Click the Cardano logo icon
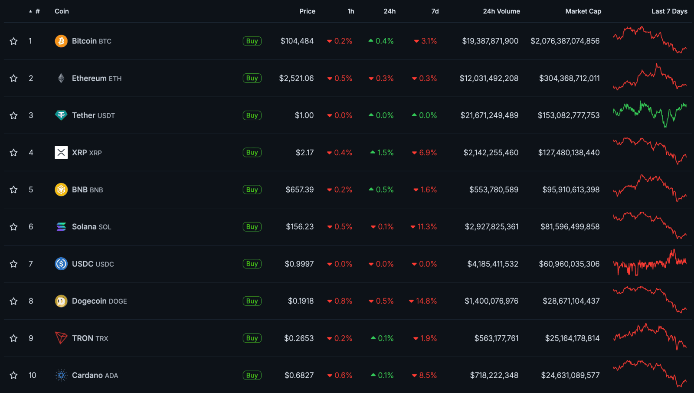Screen dimensions: 694x393 [61, 375]
